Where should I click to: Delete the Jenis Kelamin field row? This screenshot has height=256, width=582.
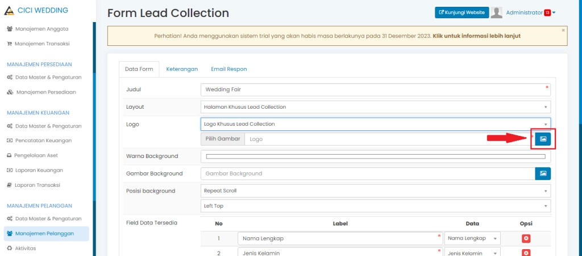(526, 253)
